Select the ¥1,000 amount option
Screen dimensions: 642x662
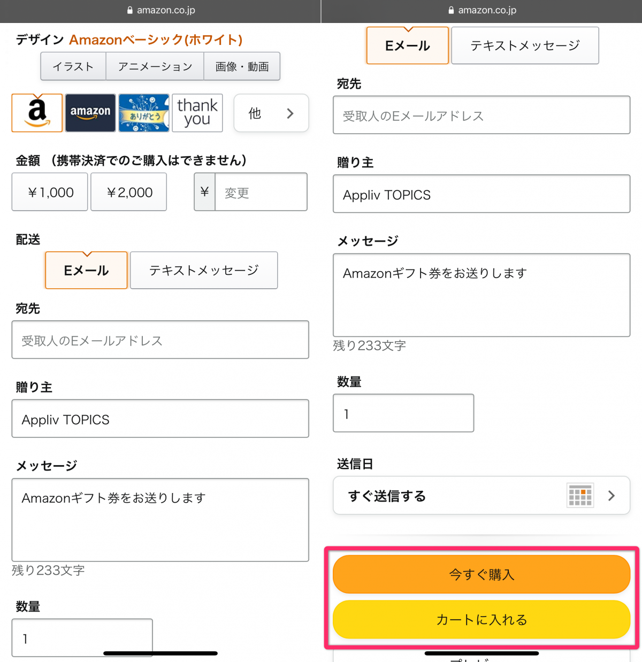pos(49,191)
